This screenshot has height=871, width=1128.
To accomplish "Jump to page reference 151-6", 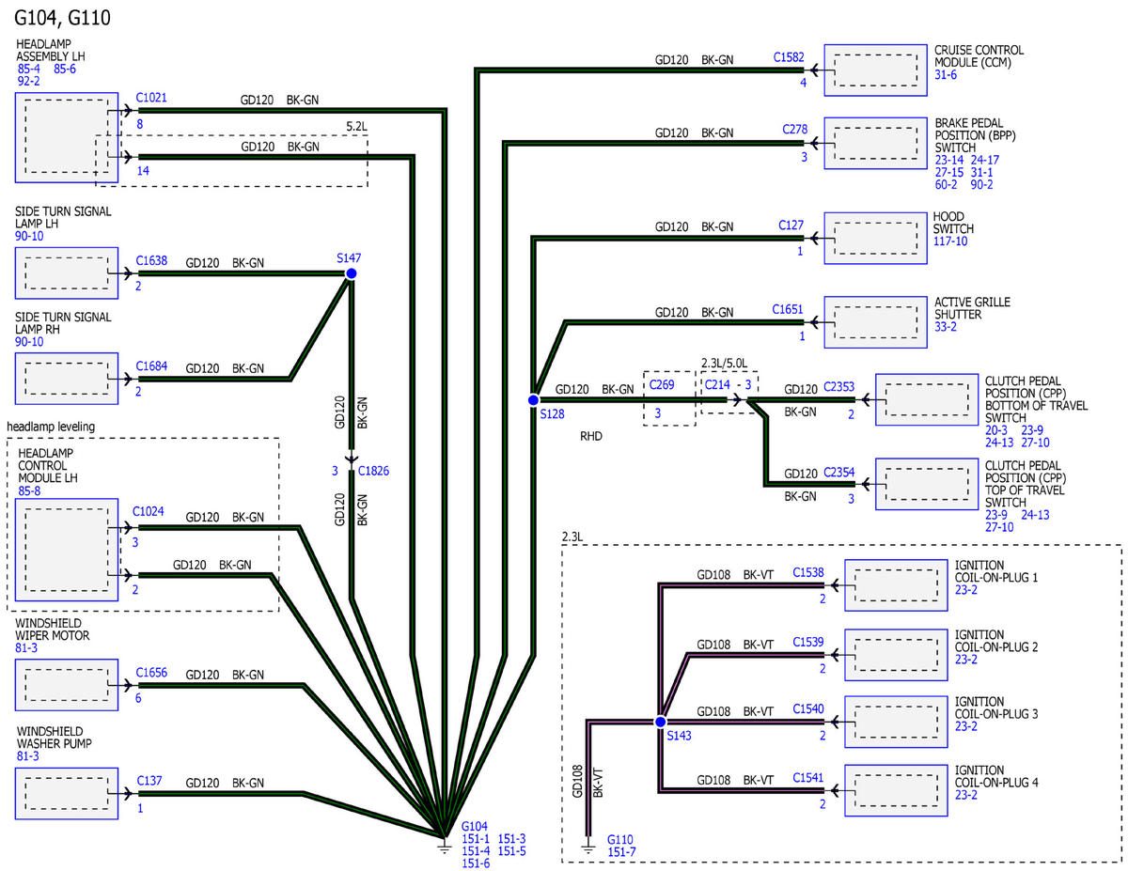I will point(476,863).
